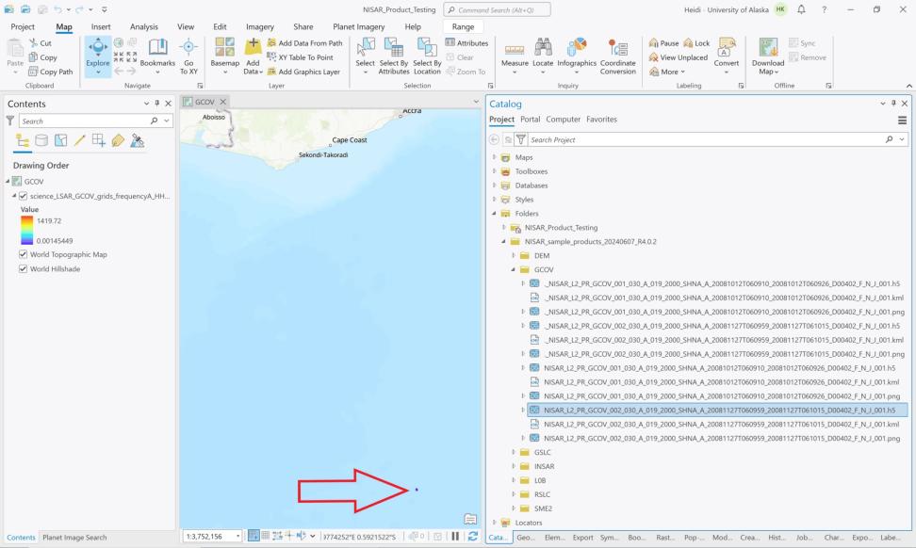Image resolution: width=916 pixels, height=548 pixels.
Task: Click the Favorites tab in Catalog
Action: point(601,119)
